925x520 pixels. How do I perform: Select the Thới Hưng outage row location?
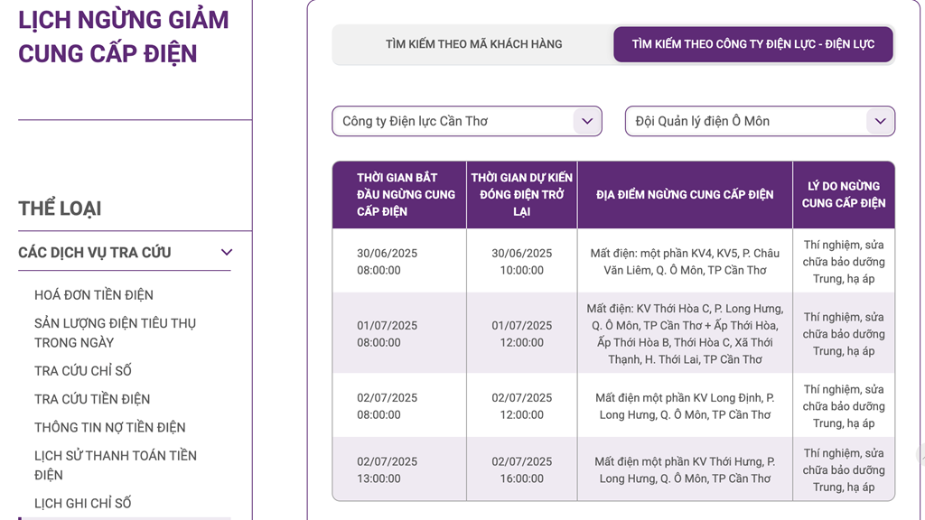point(685,469)
